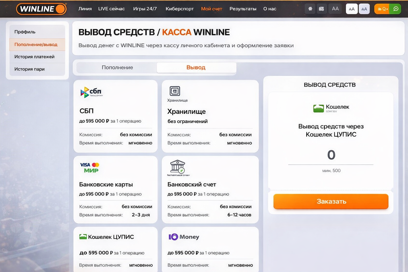408x272 pixels.
Task: Open LIVE сейчас section
Action: coord(112,9)
